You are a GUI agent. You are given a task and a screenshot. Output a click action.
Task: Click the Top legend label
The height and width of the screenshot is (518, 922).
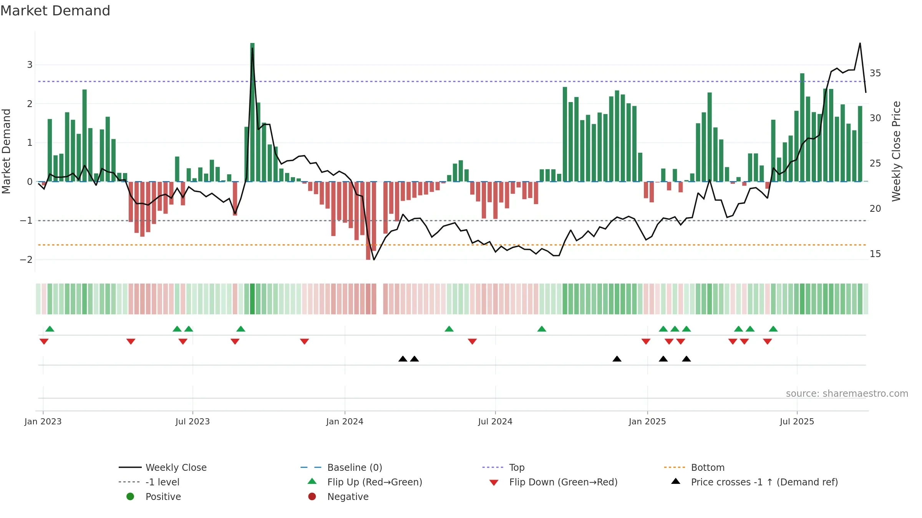[x=517, y=467]
